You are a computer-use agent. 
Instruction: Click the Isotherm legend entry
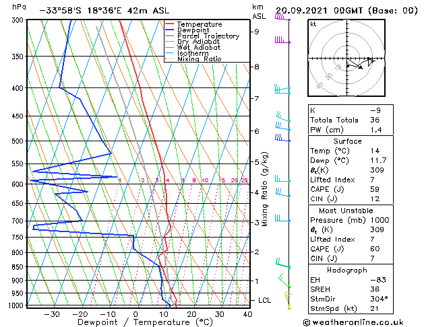(187, 53)
